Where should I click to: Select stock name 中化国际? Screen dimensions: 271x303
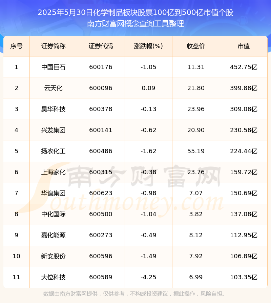click(53, 214)
